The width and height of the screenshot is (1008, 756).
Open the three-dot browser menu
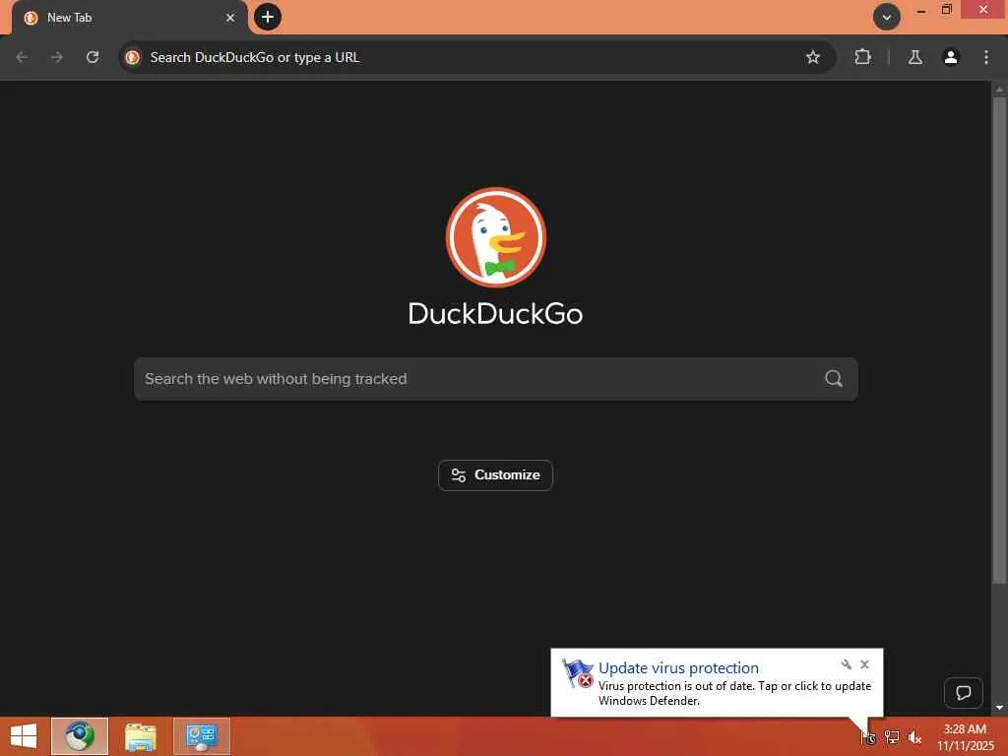[986, 57]
